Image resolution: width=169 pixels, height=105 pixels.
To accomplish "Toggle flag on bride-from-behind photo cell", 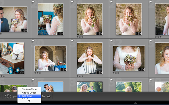I will click(x=33, y=2).
